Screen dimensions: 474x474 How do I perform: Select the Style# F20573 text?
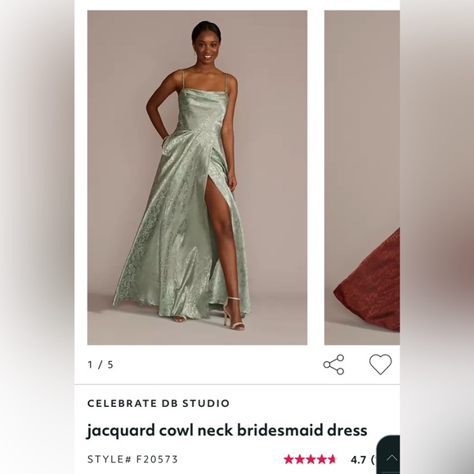(x=132, y=459)
